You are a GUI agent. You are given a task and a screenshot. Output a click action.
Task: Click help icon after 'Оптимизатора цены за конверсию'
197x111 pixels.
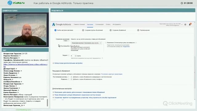(x=136, y=43)
